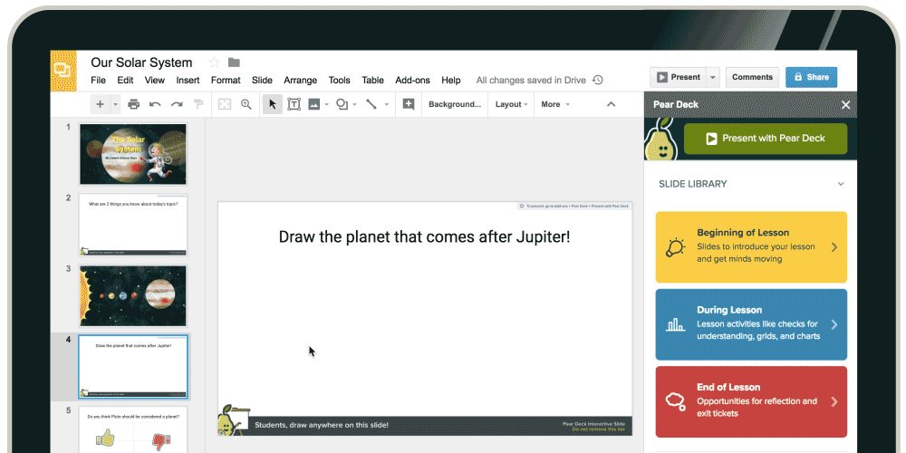The width and height of the screenshot is (906, 453).
Task: Select the shape tool
Action: pos(342,104)
